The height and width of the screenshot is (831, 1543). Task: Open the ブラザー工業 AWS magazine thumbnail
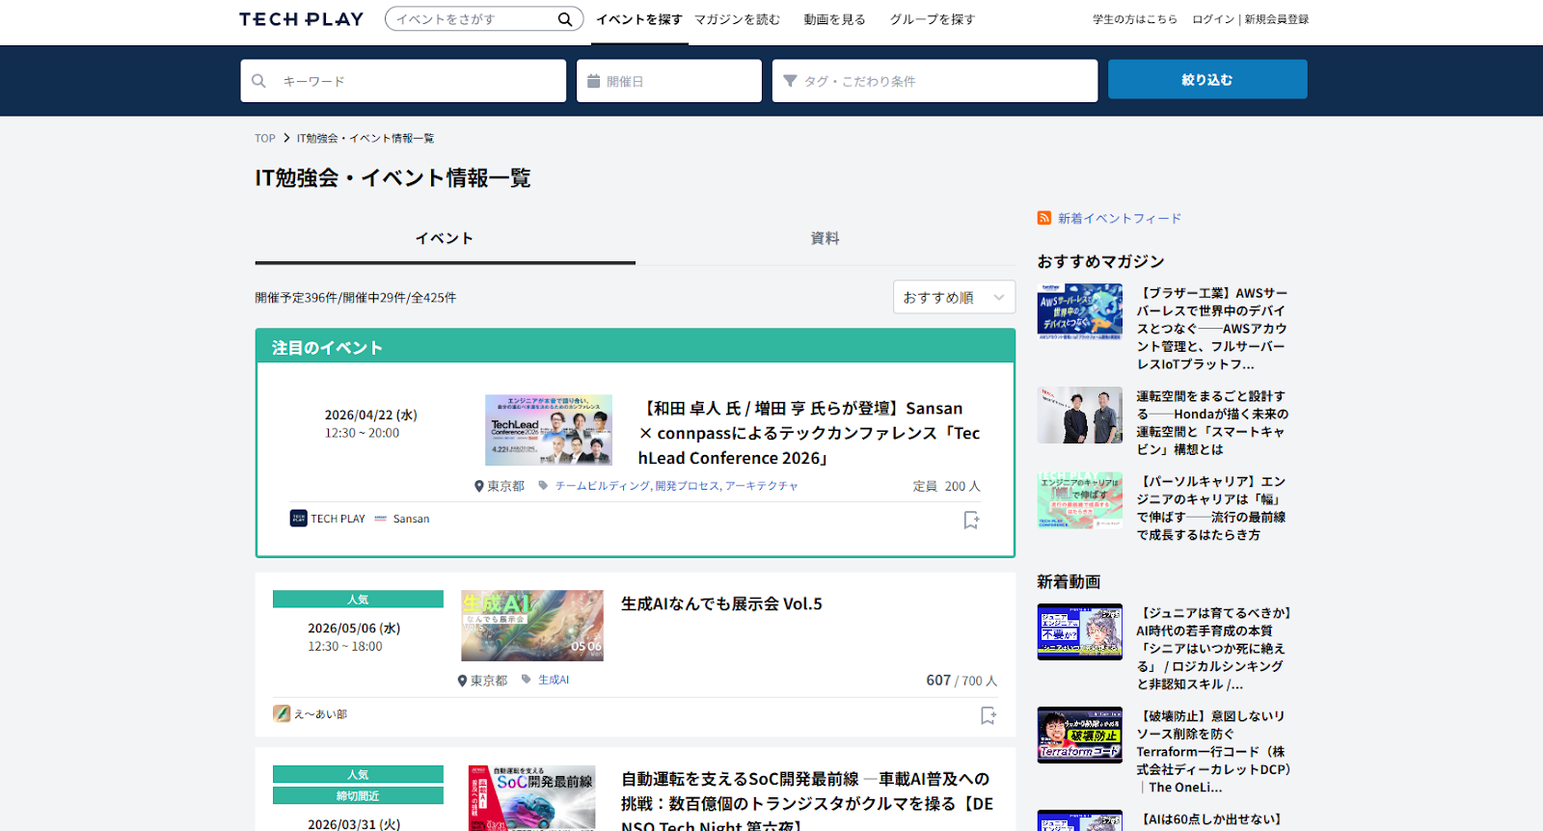tap(1079, 311)
